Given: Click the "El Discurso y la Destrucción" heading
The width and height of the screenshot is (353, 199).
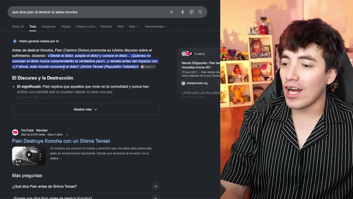Looking at the screenshot, I should point(42,78).
